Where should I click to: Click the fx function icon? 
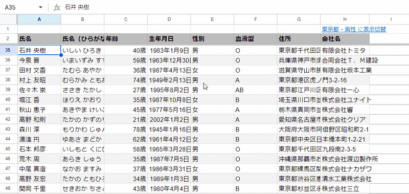(57, 7)
